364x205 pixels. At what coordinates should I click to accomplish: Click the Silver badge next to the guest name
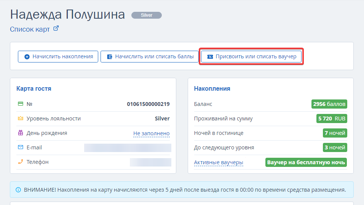point(147,15)
